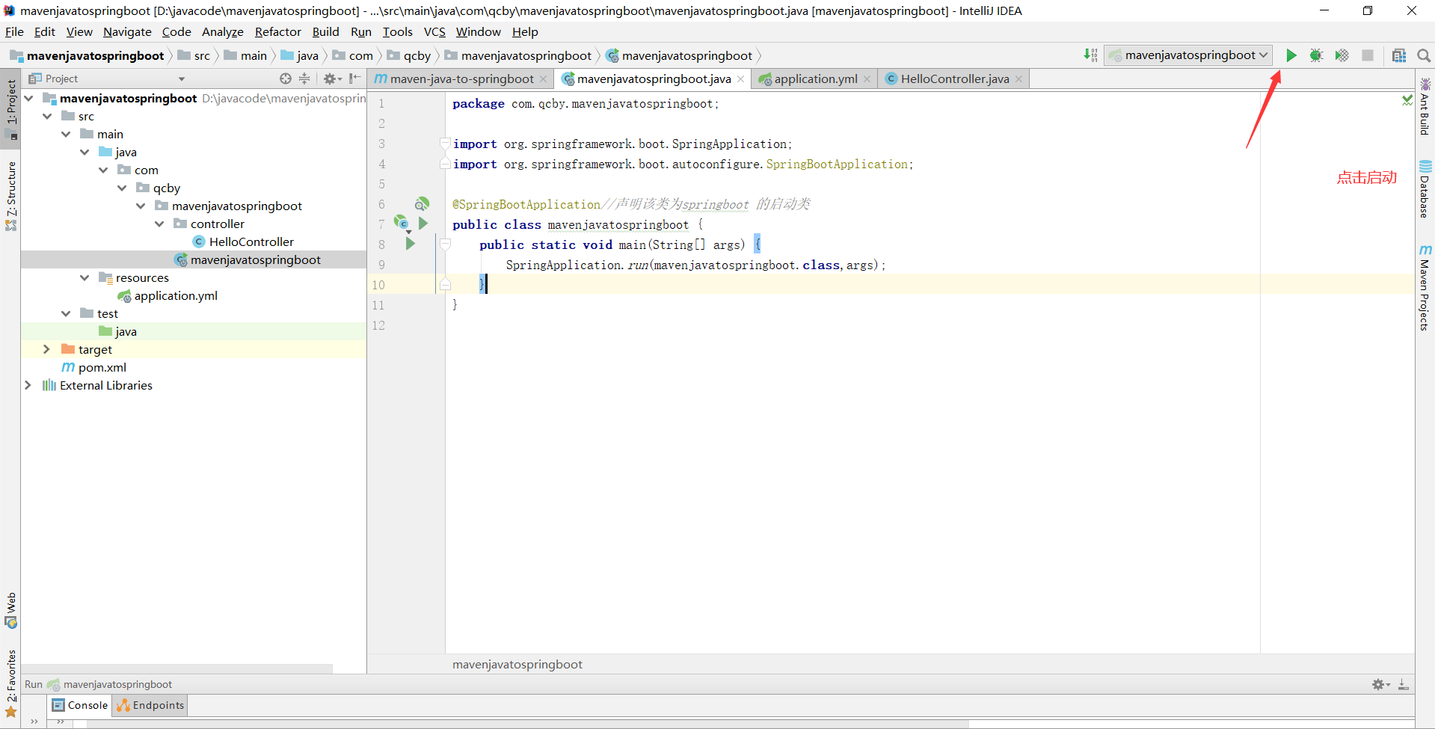Place cursor on line 9 SpringApplication.run
The height and width of the screenshot is (729, 1435).
[695, 265]
